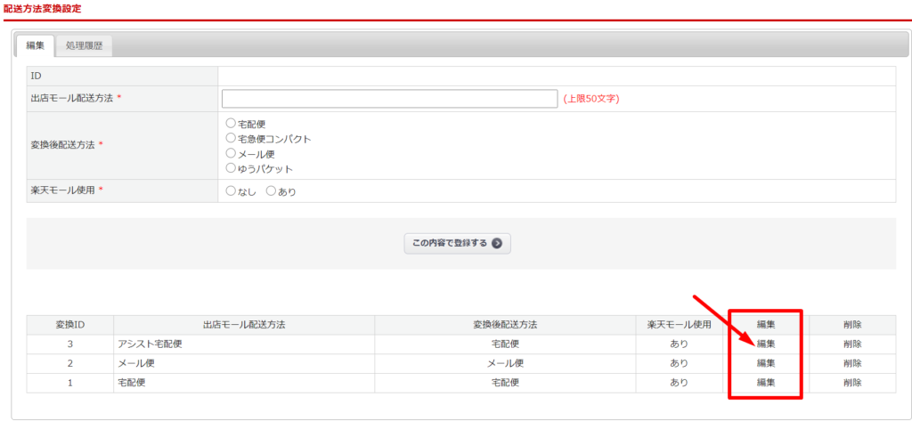Edit the アシスト宅配便 row

[765, 344]
